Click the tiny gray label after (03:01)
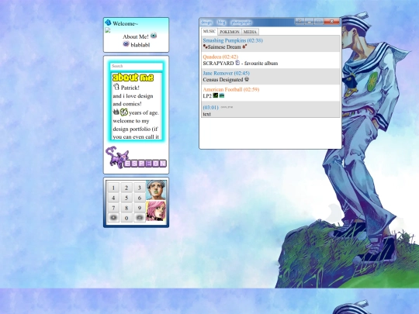Image resolution: width=419 pixels, height=314 pixels. (x=227, y=107)
